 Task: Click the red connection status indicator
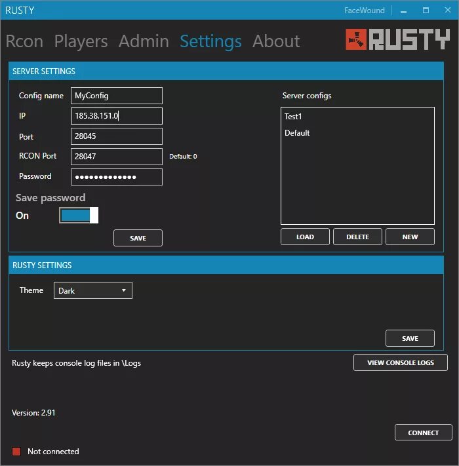(16, 452)
